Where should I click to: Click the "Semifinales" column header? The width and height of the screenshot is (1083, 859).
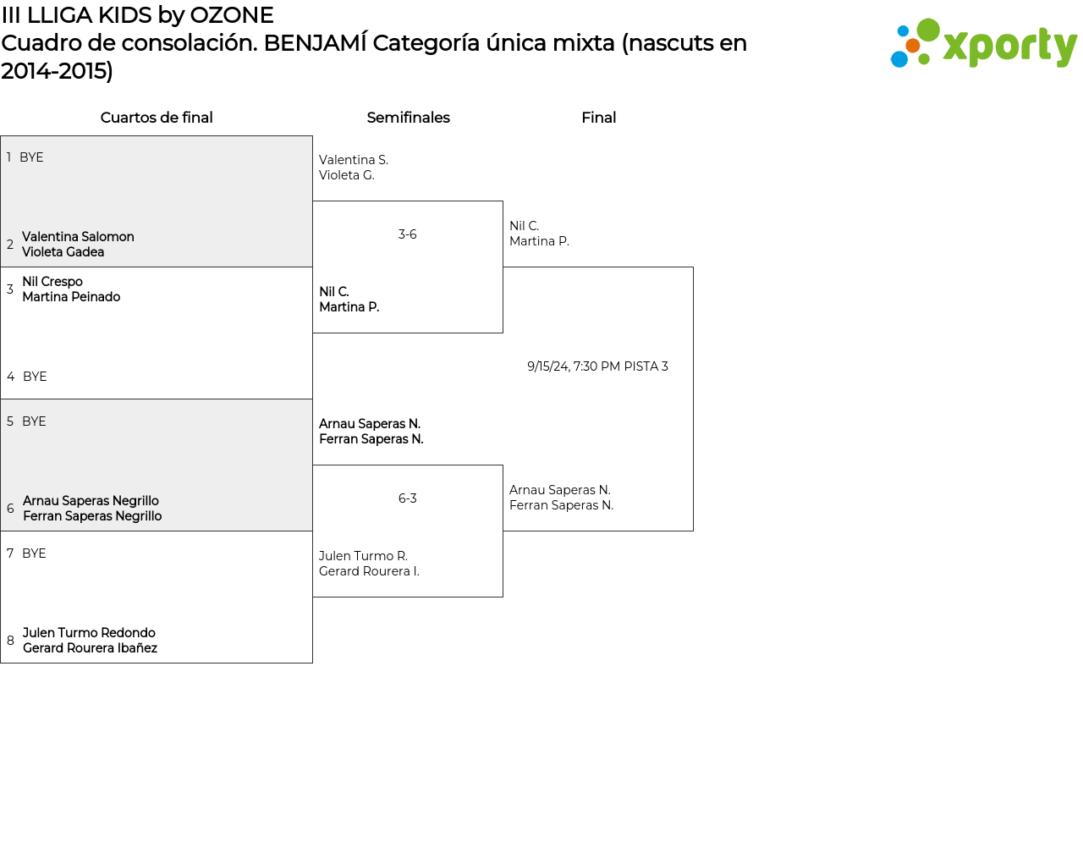pyautogui.click(x=408, y=118)
